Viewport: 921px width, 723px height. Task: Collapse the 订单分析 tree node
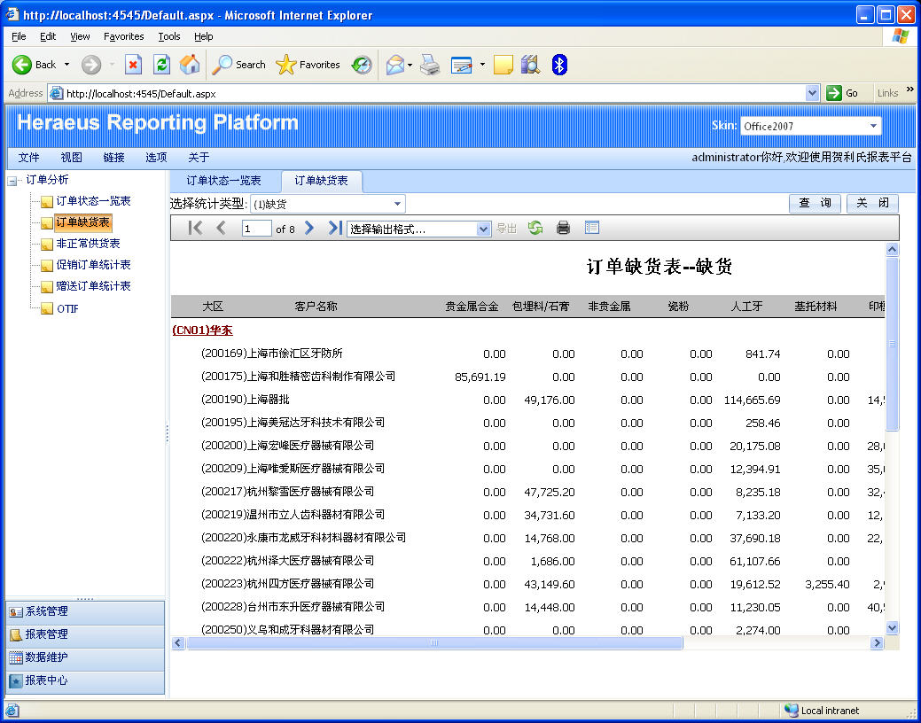pos(12,180)
